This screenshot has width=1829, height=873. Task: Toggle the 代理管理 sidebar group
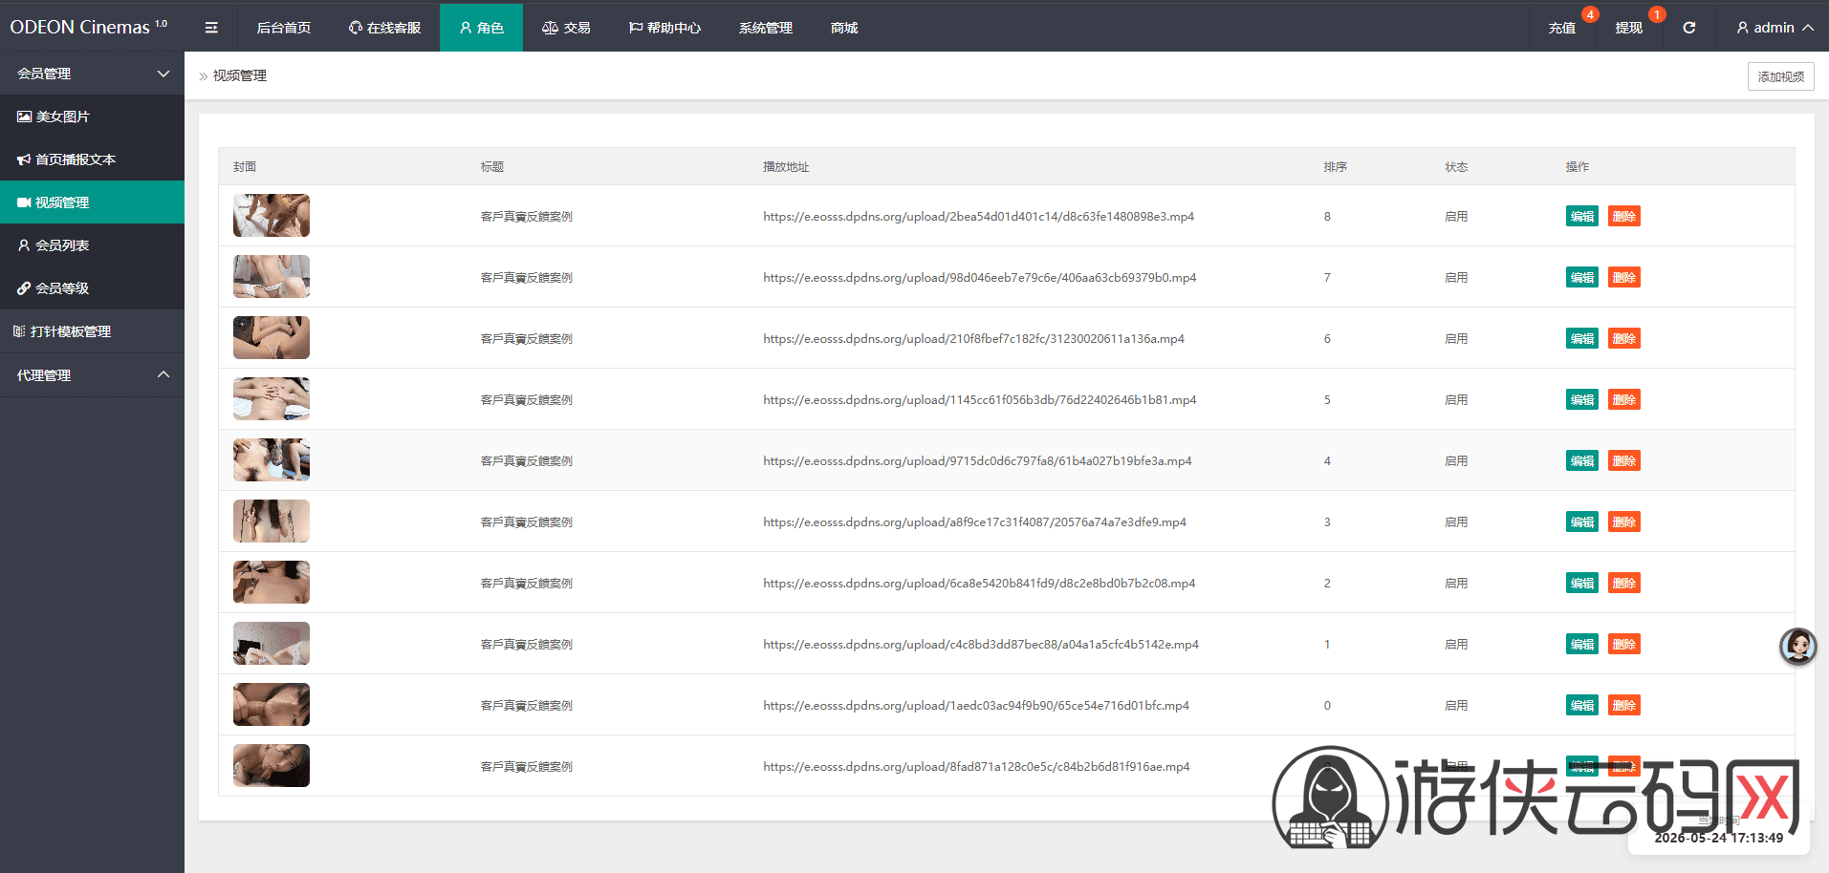92,375
